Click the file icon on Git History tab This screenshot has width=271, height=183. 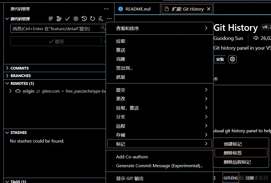pyautogui.click(x=166, y=9)
